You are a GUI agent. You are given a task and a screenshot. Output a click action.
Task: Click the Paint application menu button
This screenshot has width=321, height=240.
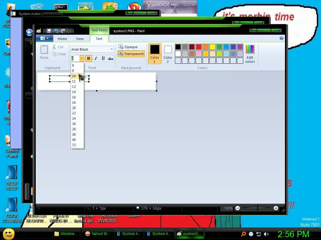tap(45, 38)
